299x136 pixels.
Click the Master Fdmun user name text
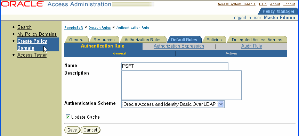(280, 18)
